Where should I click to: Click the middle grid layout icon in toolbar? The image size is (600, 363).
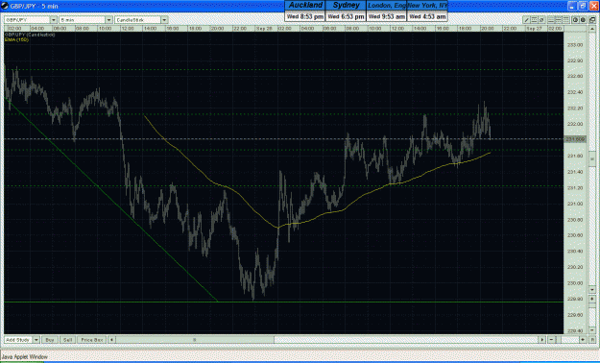coord(559,20)
